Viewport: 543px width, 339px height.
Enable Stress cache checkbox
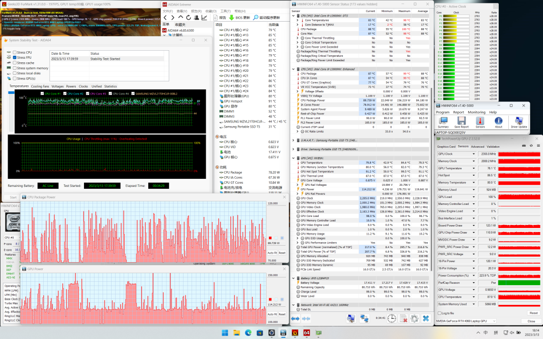(15, 63)
